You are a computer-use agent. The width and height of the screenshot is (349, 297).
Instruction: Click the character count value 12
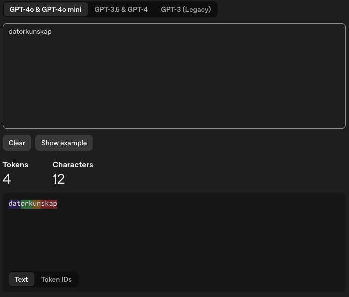(x=59, y=179)
